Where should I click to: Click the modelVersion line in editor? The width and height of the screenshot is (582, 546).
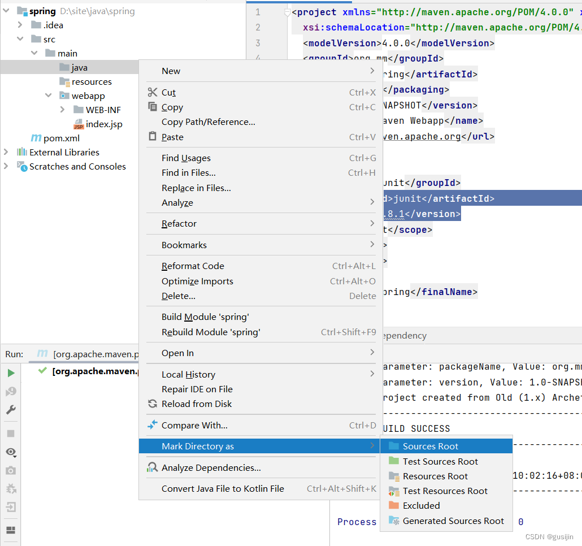[x=398, y=43]
